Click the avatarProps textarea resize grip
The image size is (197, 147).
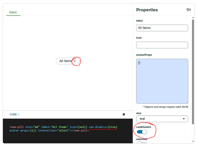click(x=187, y=102)
